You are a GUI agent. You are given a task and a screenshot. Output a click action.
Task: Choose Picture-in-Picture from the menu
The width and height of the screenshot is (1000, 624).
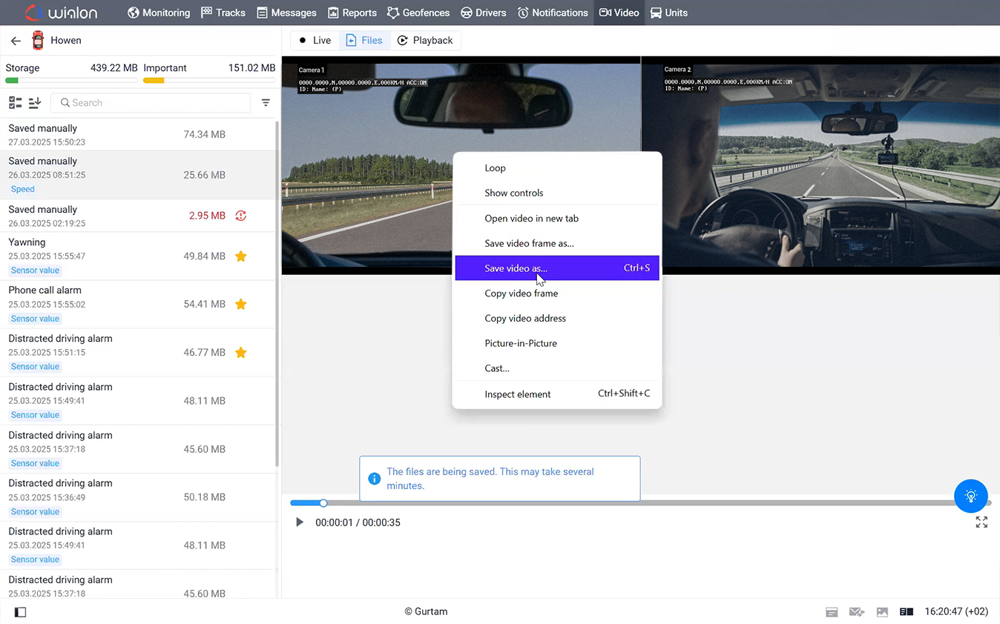tap(557, 343)
